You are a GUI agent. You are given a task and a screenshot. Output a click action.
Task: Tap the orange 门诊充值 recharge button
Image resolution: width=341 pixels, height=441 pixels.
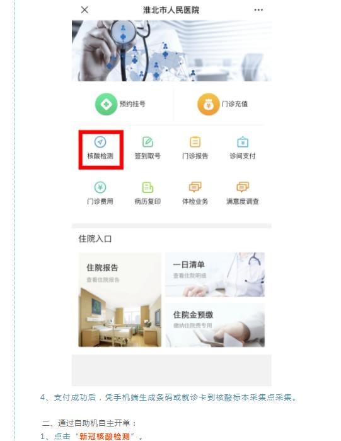[223, 104]
